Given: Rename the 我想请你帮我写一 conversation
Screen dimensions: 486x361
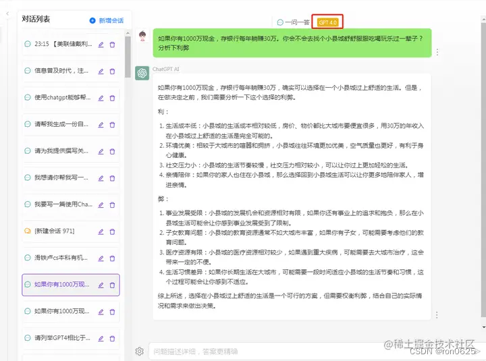Looking at the screenshot, I should point(101,178).
